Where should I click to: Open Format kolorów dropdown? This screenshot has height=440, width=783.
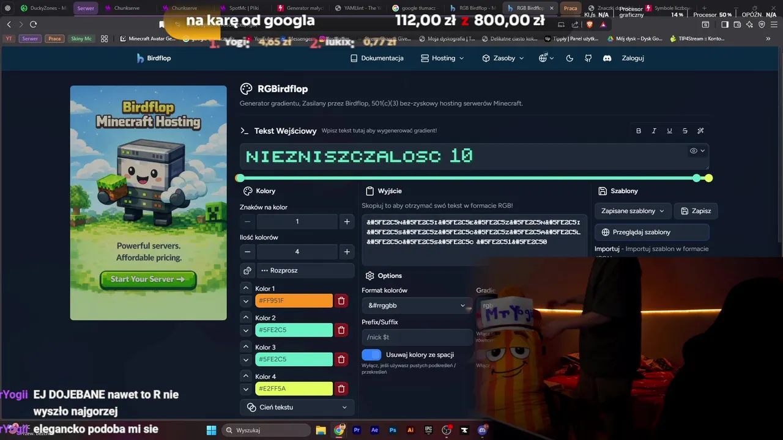click(x=417, y=306)
